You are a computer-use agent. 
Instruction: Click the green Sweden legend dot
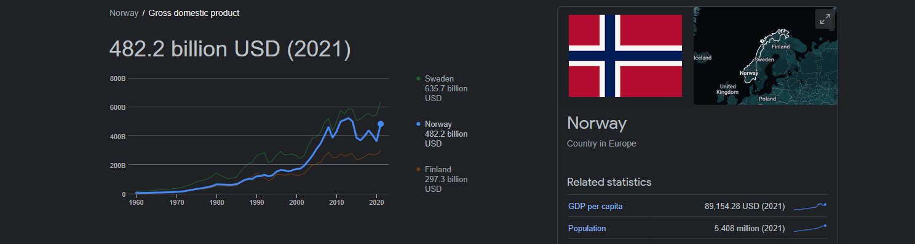(x=419, y=78)
